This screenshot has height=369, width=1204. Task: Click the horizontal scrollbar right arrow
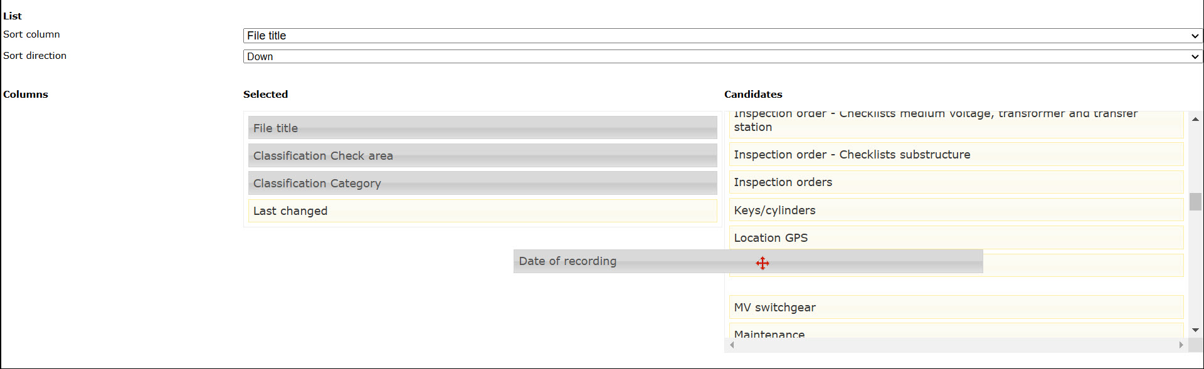[1181, 345]
